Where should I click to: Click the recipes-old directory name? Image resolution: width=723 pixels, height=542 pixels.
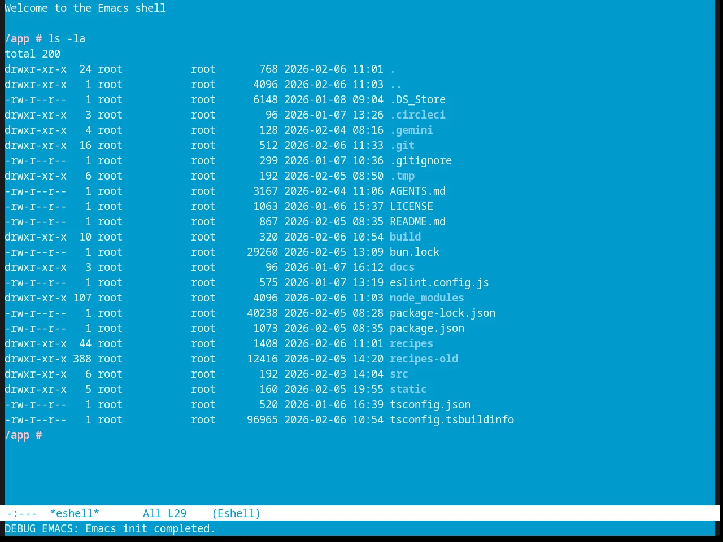coord(424,359)
